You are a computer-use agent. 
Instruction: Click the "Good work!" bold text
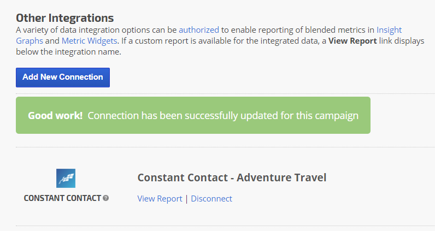point(55,116)
